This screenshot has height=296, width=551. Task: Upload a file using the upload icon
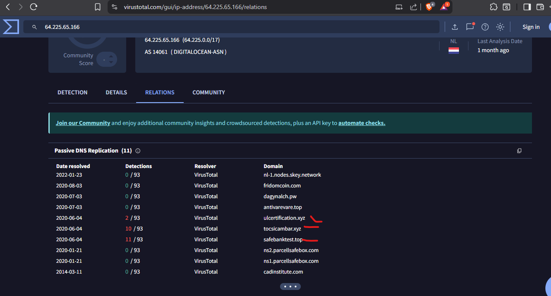click(x=455, y=27)
